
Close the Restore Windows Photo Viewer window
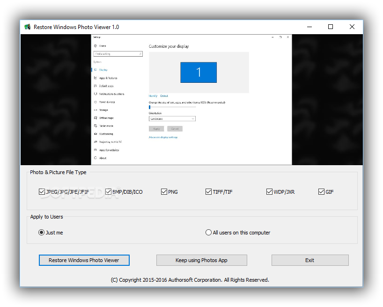[x=352, y=27]
